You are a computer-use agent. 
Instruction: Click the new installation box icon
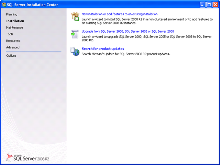pos(75,16)
